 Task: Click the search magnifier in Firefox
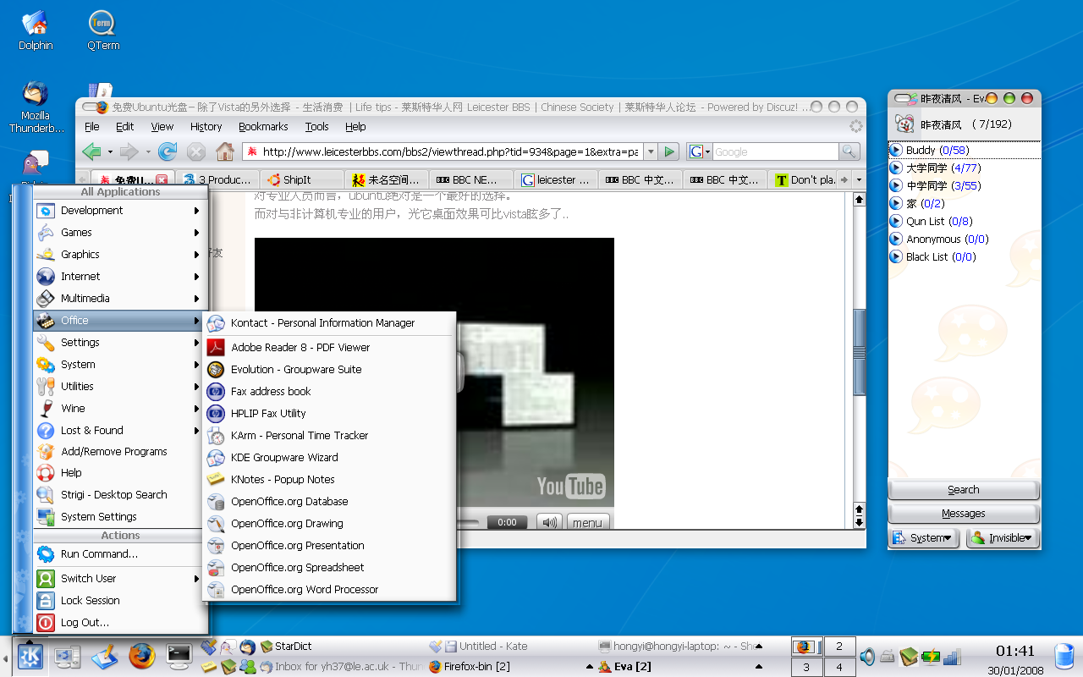(849, 151)
